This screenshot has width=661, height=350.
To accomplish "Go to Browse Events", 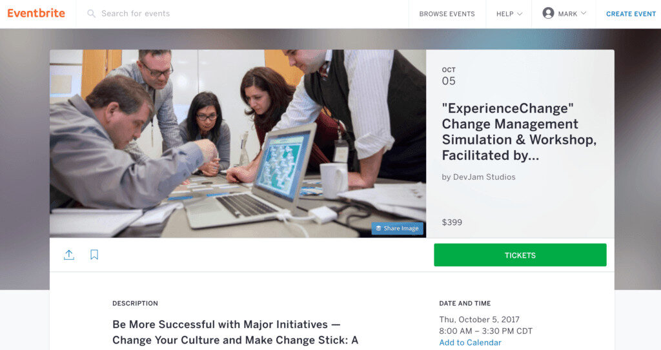I will coord(447,14).
